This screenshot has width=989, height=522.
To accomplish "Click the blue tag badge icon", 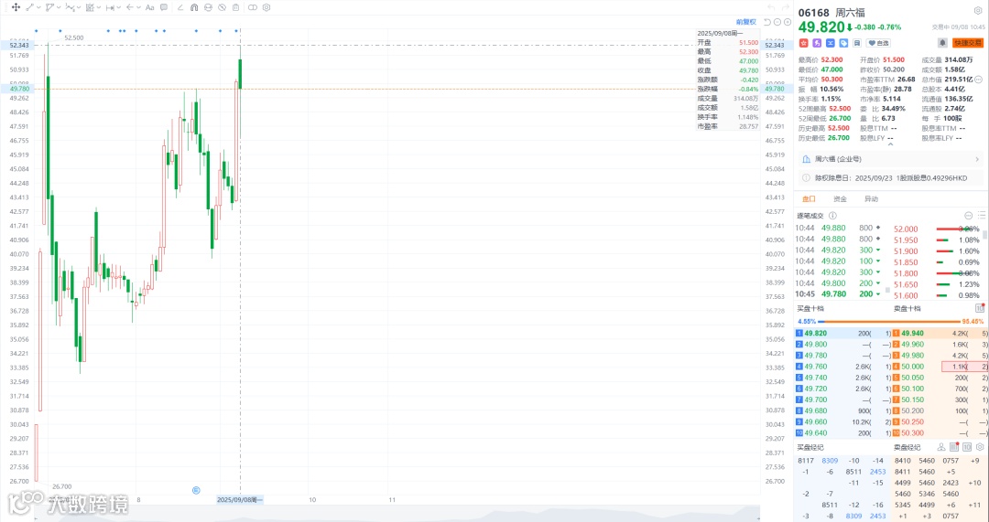I will click(843, 43).
